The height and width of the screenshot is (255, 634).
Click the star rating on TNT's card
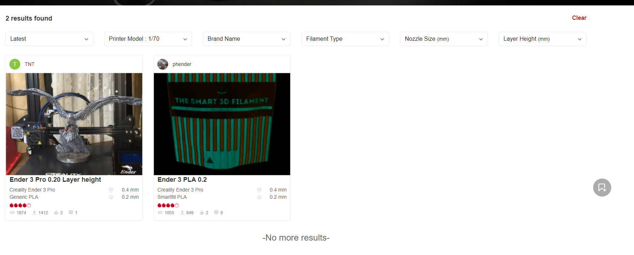pyautogui.click(x=20, y=205)
